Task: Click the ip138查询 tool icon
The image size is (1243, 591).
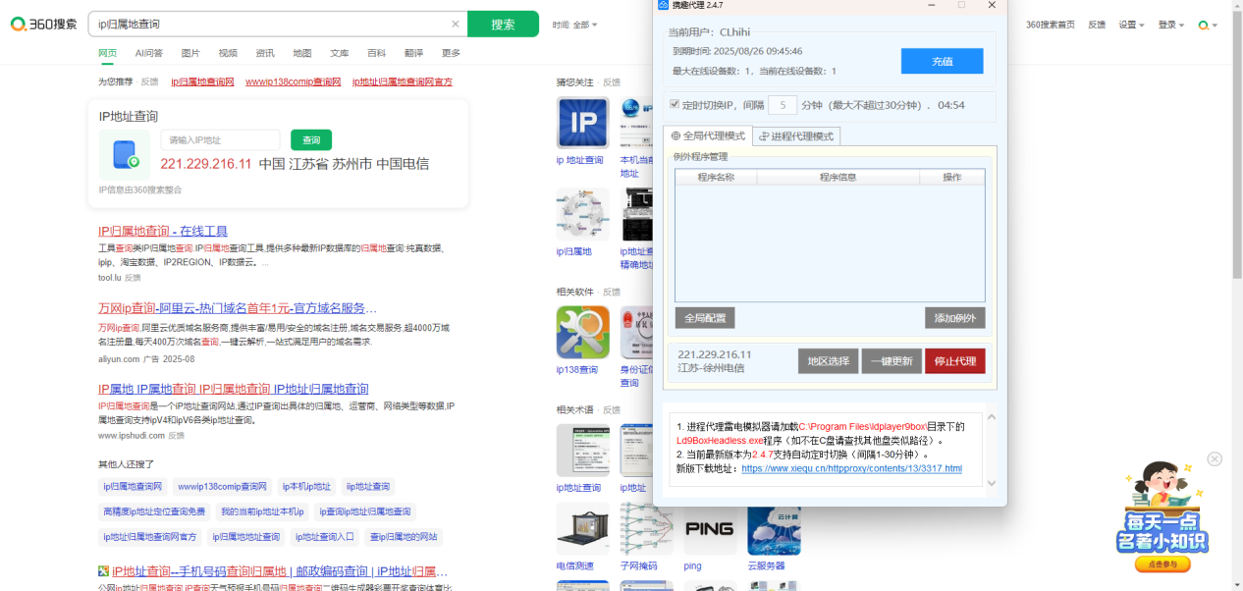Action: (582, 331)
